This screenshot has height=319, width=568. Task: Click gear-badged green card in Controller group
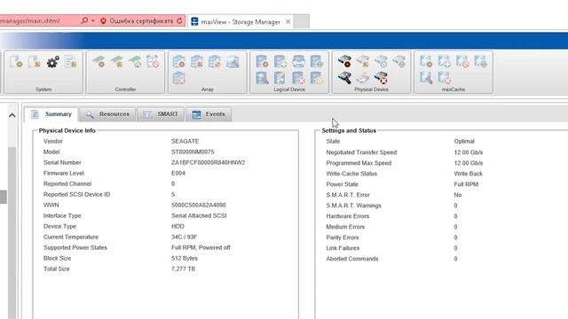click(99, 62)
